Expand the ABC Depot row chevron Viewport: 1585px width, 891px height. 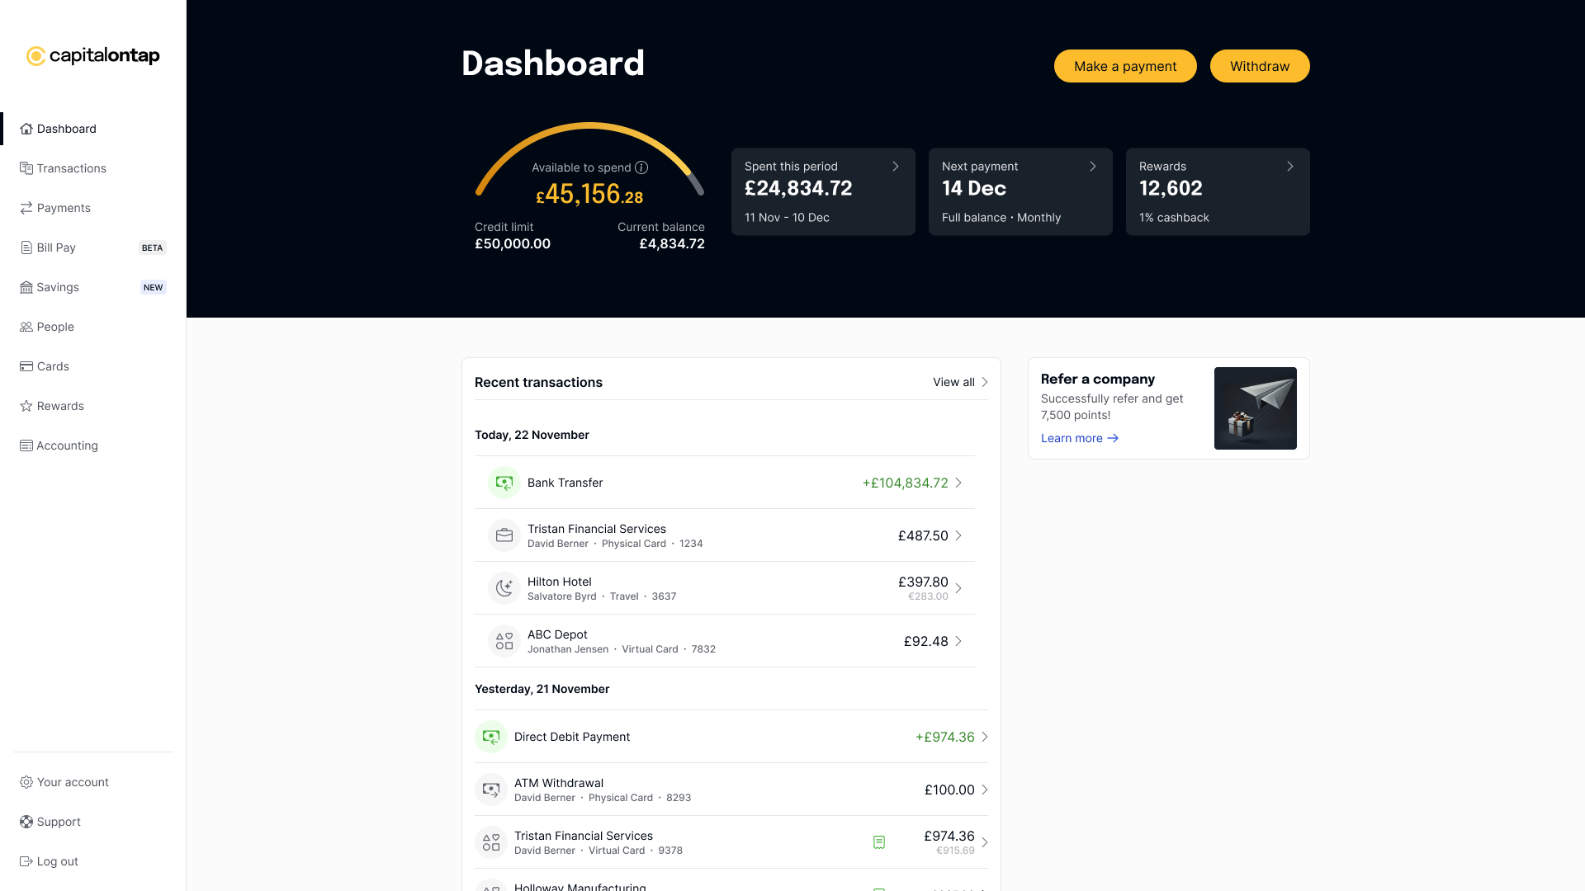[x=958, y=641]
